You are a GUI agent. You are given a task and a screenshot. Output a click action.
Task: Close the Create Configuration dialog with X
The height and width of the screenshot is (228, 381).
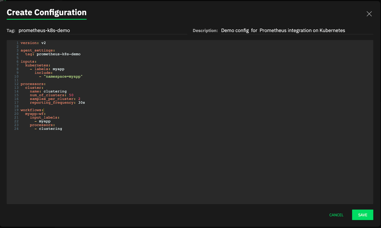tap(369, 14)
